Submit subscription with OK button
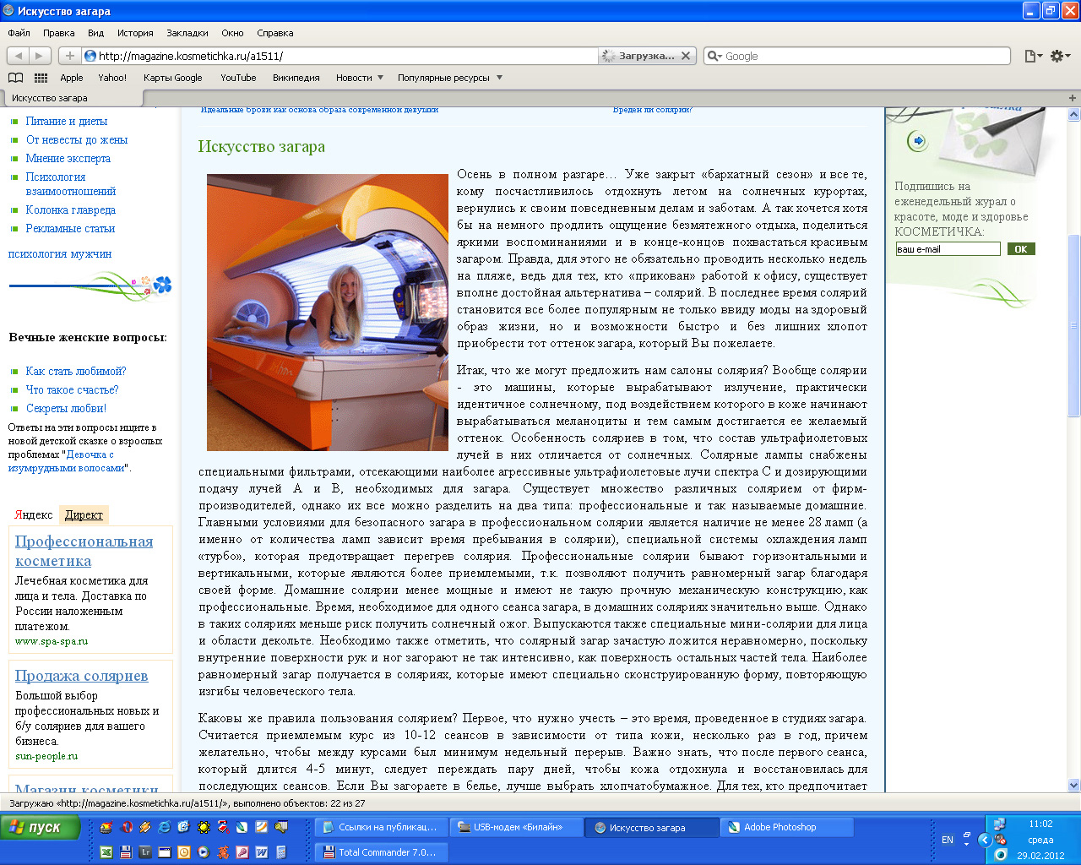Image resolution: width=1081 pixels, height=865 pixels. [1021, 249]
